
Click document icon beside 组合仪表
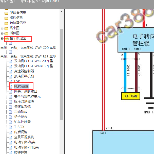point(11,117)
